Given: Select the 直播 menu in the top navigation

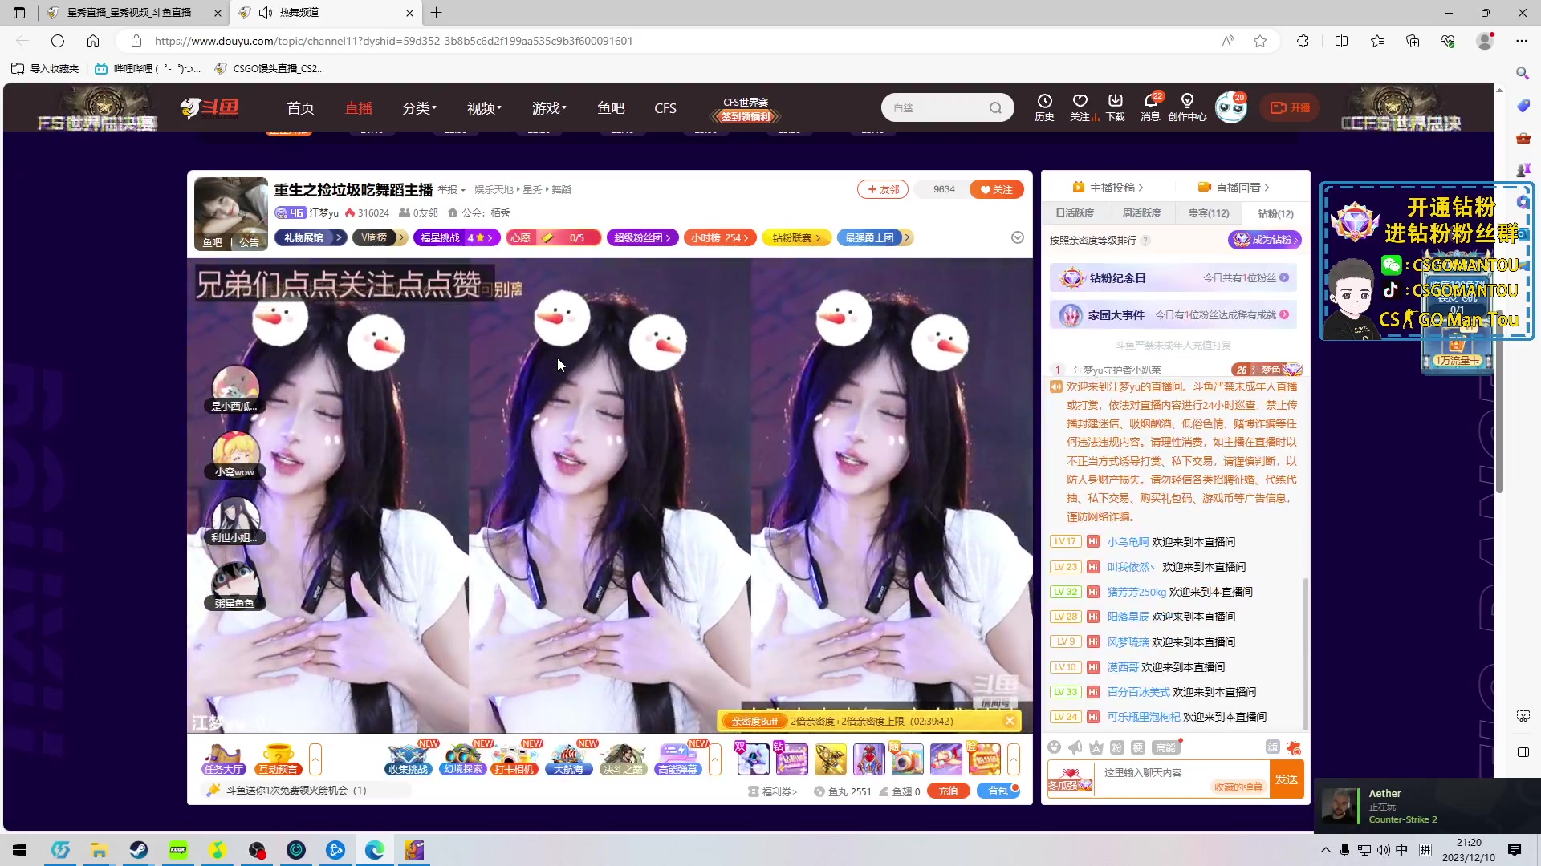Looking at the screenshot, I should pyautogui.click(x=359, y=107).
